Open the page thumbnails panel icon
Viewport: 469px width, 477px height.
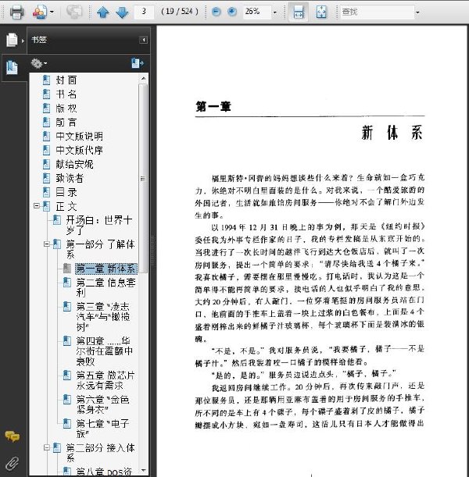(13, 40)
